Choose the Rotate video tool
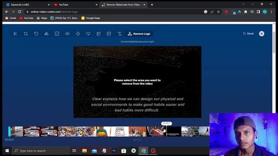 pyautogui.click(x=36, y=34)
